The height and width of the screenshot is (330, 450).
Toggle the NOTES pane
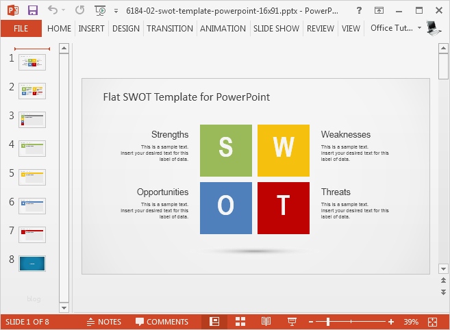click(x=104, y=322)
